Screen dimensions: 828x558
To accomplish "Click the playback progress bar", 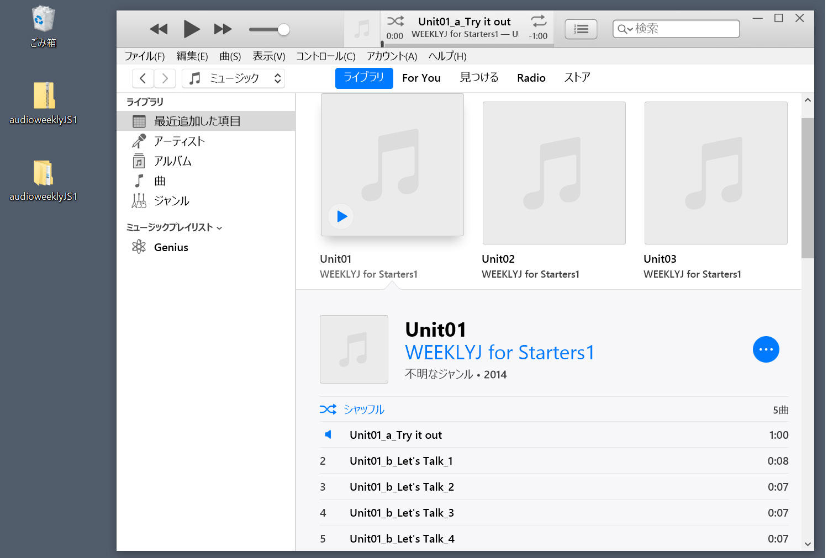I will point(467,44).
